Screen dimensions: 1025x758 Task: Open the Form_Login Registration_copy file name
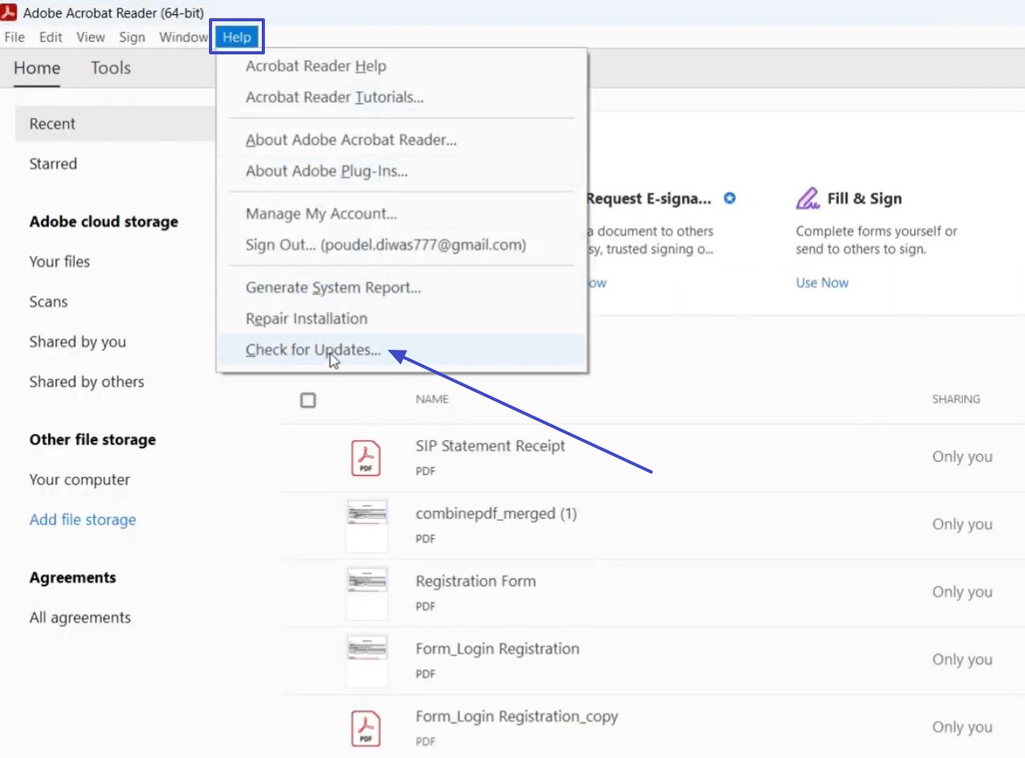pos(516,717)
